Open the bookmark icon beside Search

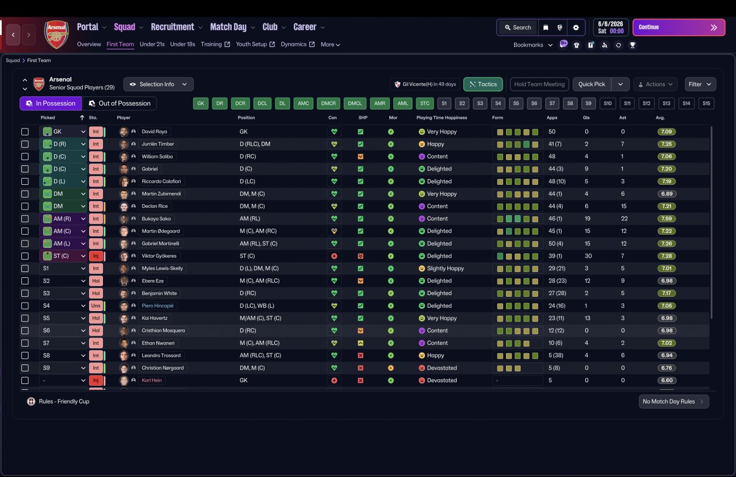coord(546,28)
